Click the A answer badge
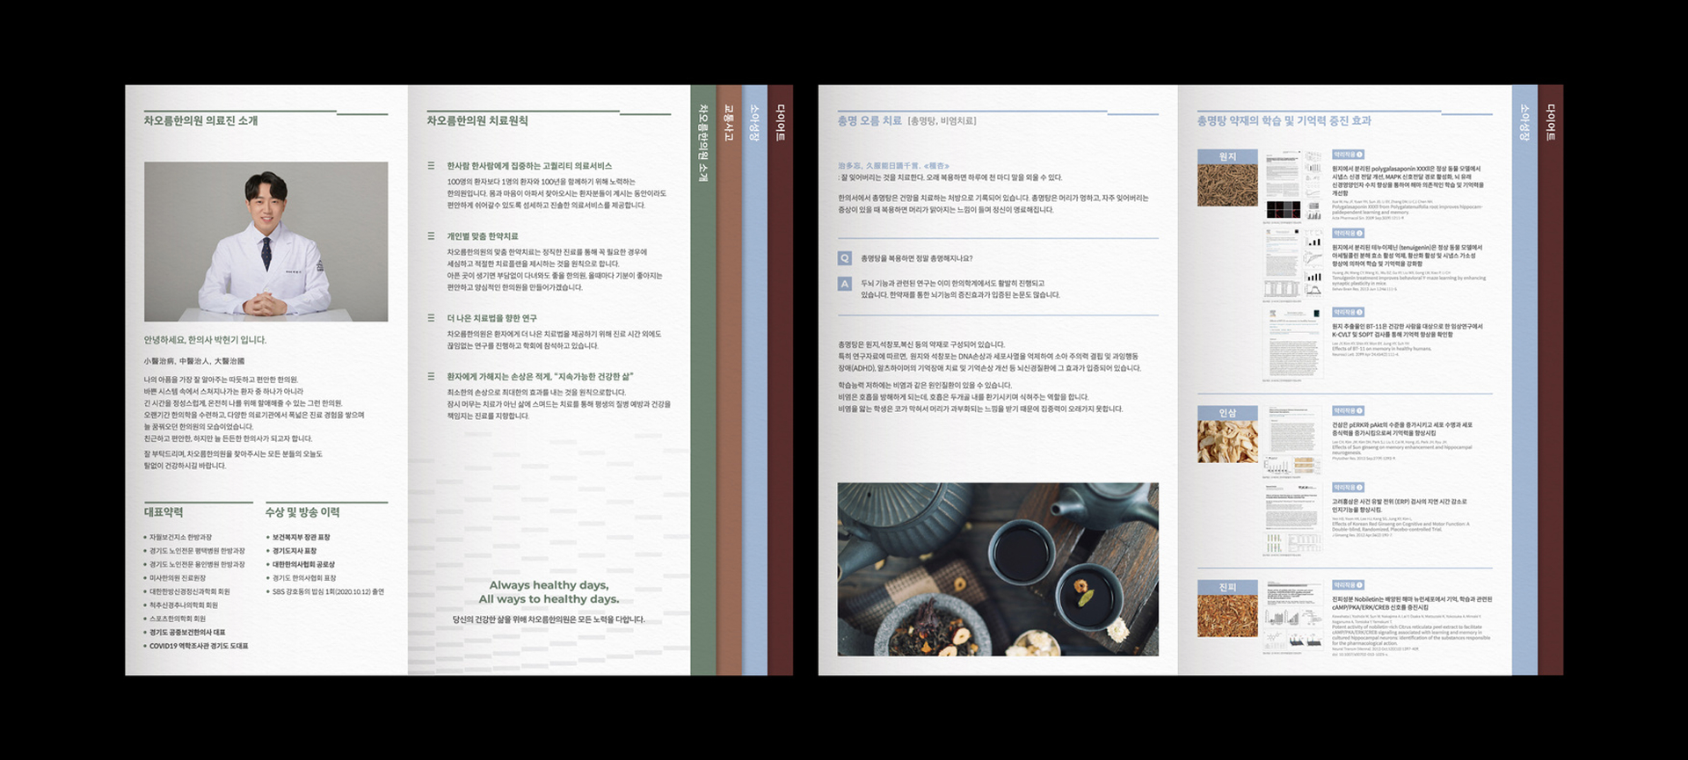 [844, 284]
